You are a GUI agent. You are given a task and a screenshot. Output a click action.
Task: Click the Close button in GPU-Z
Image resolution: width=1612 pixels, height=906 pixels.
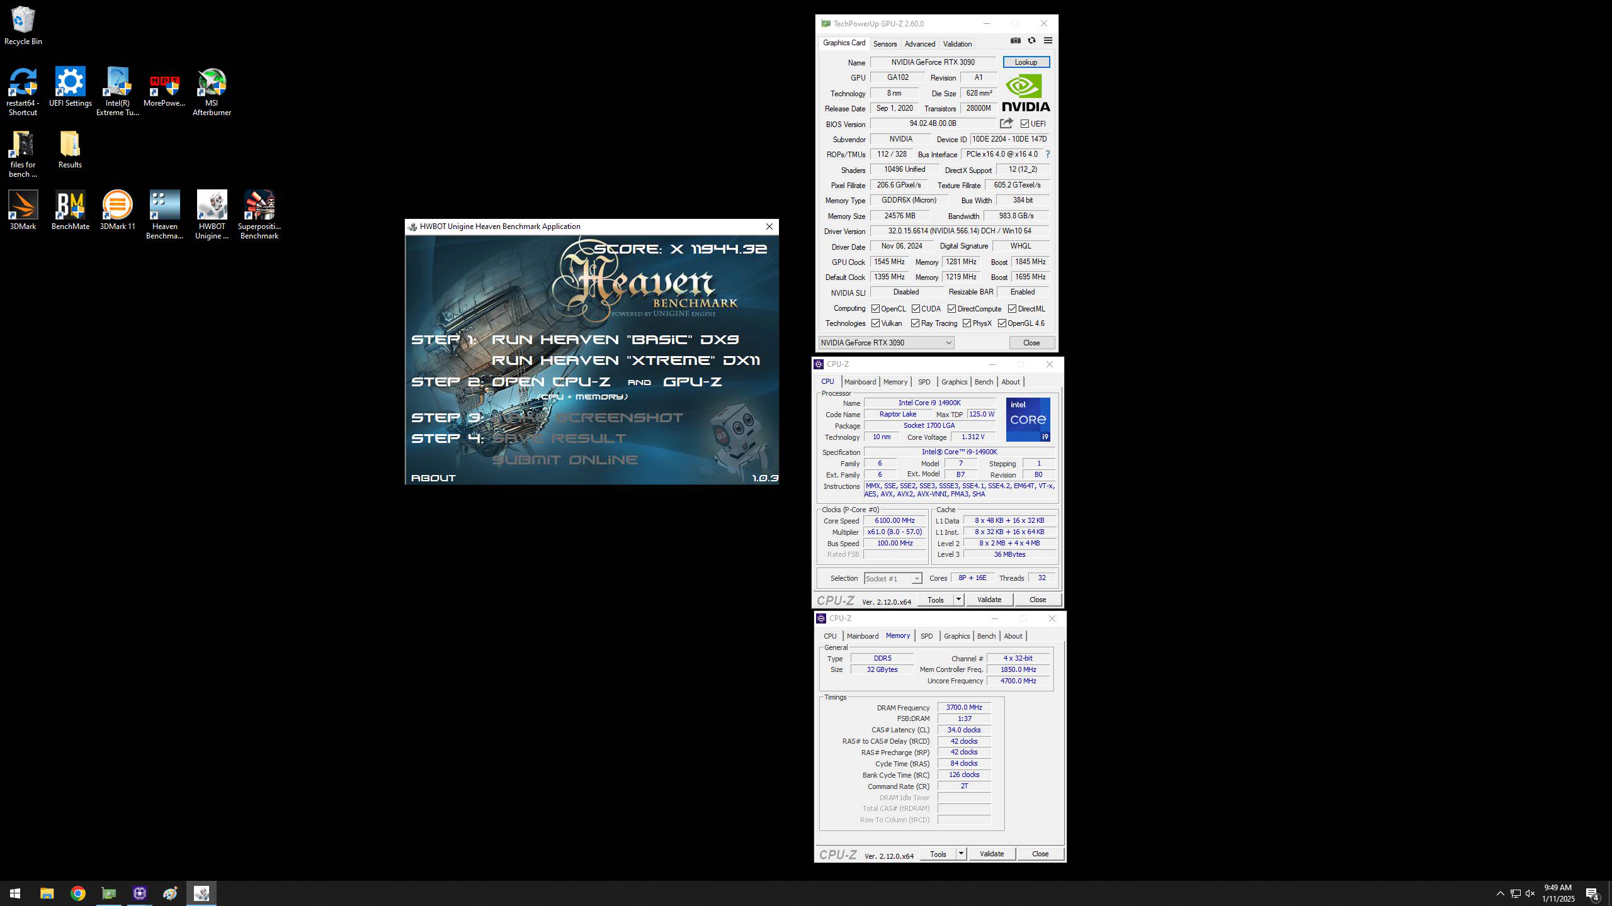(1031, 343)
